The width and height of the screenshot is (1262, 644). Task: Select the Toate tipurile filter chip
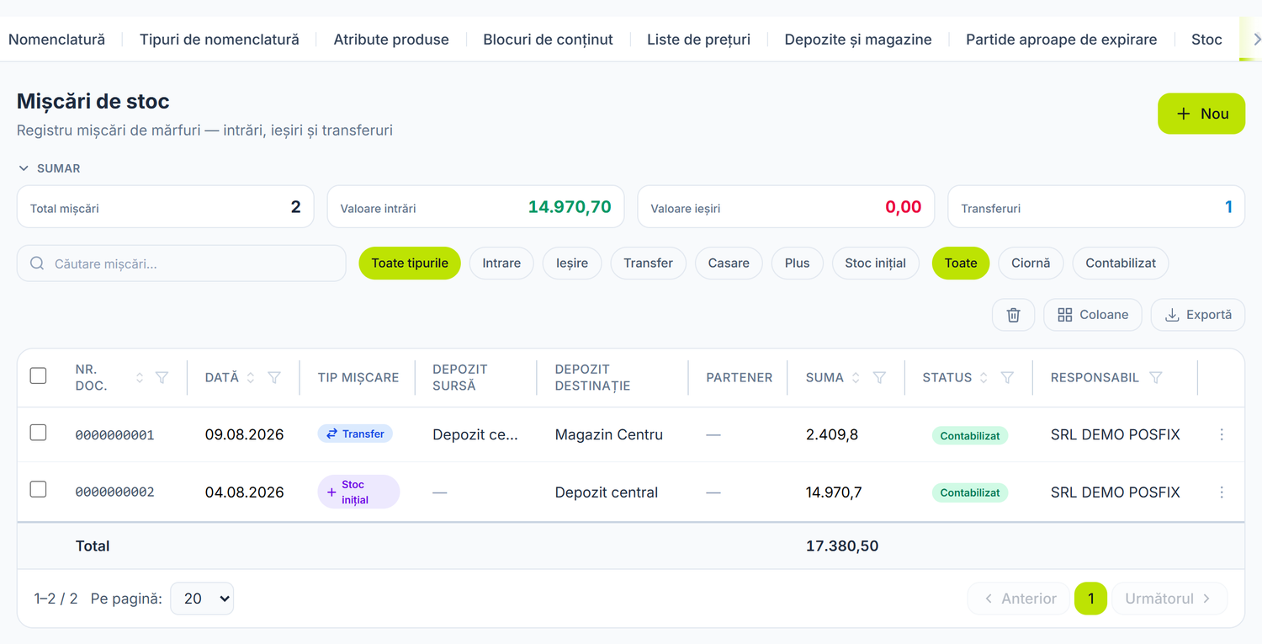coord(410,263)
